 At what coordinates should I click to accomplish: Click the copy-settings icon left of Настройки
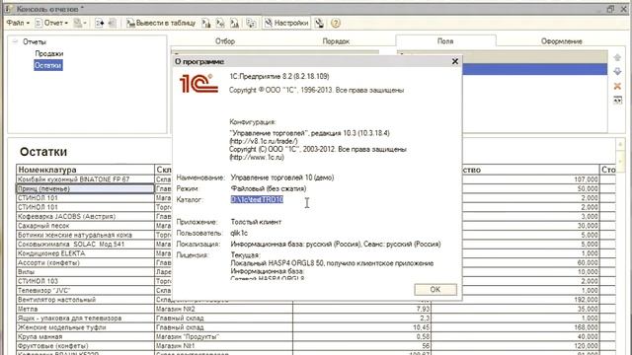point(251,23)
